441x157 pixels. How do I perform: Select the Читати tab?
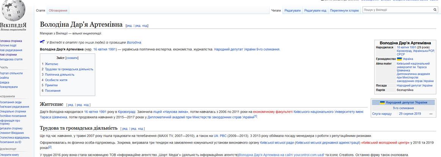point(276,11)
